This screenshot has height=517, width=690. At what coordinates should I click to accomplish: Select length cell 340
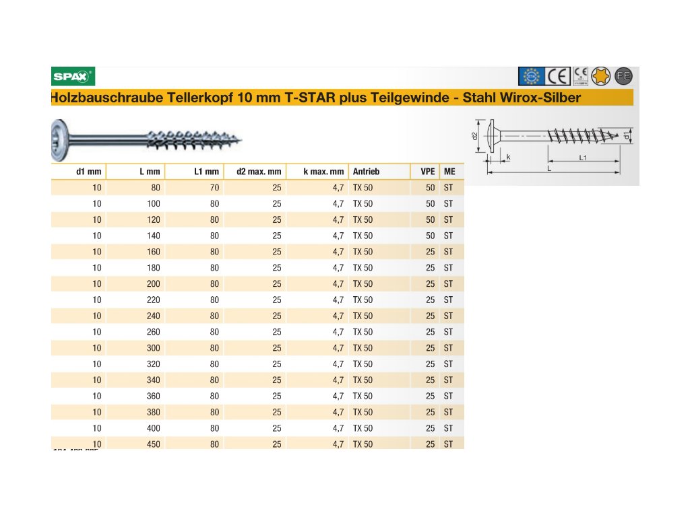(154, 380)
